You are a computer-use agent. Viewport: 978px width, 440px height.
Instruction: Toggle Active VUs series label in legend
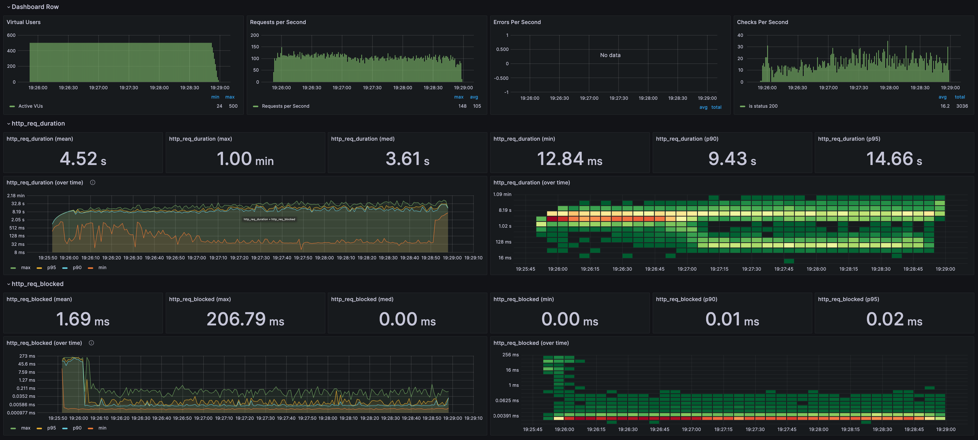30,106
